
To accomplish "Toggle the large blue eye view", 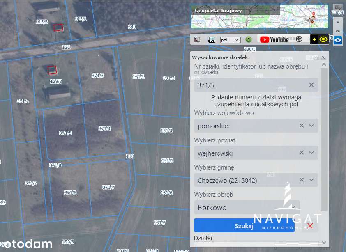I will point(338,41).
